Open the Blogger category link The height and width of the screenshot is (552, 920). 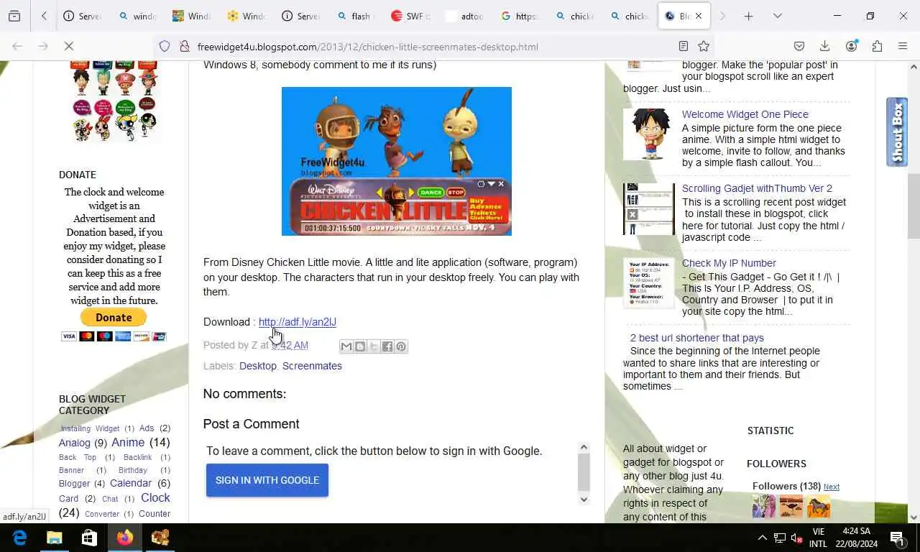(x=75, y=484)
